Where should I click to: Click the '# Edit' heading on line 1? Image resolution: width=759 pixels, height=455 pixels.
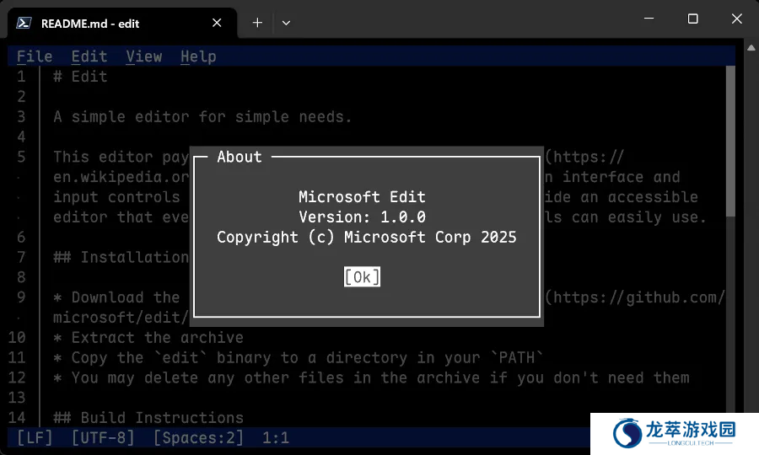click(80, 77)
